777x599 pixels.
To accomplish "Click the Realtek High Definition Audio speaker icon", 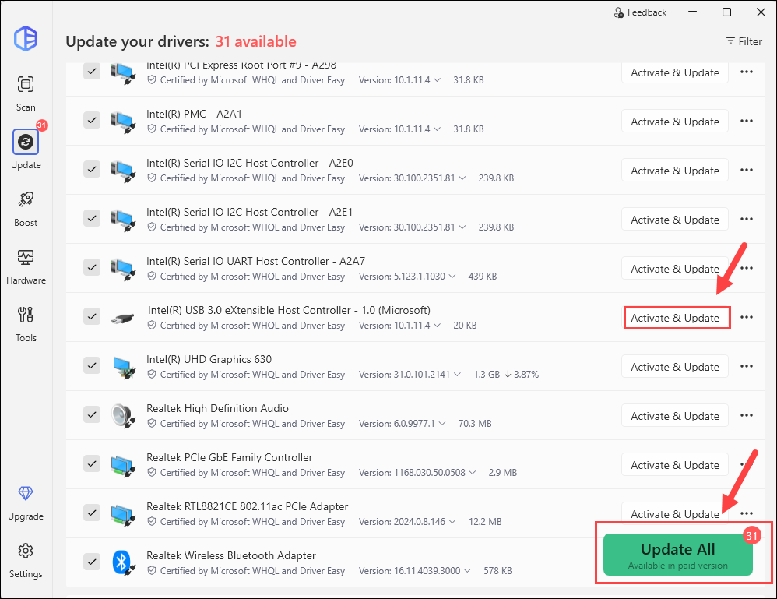I will click(123, 416).
